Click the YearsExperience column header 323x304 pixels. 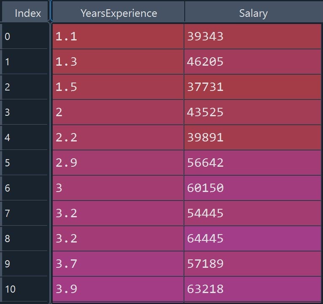click(118, 13)
